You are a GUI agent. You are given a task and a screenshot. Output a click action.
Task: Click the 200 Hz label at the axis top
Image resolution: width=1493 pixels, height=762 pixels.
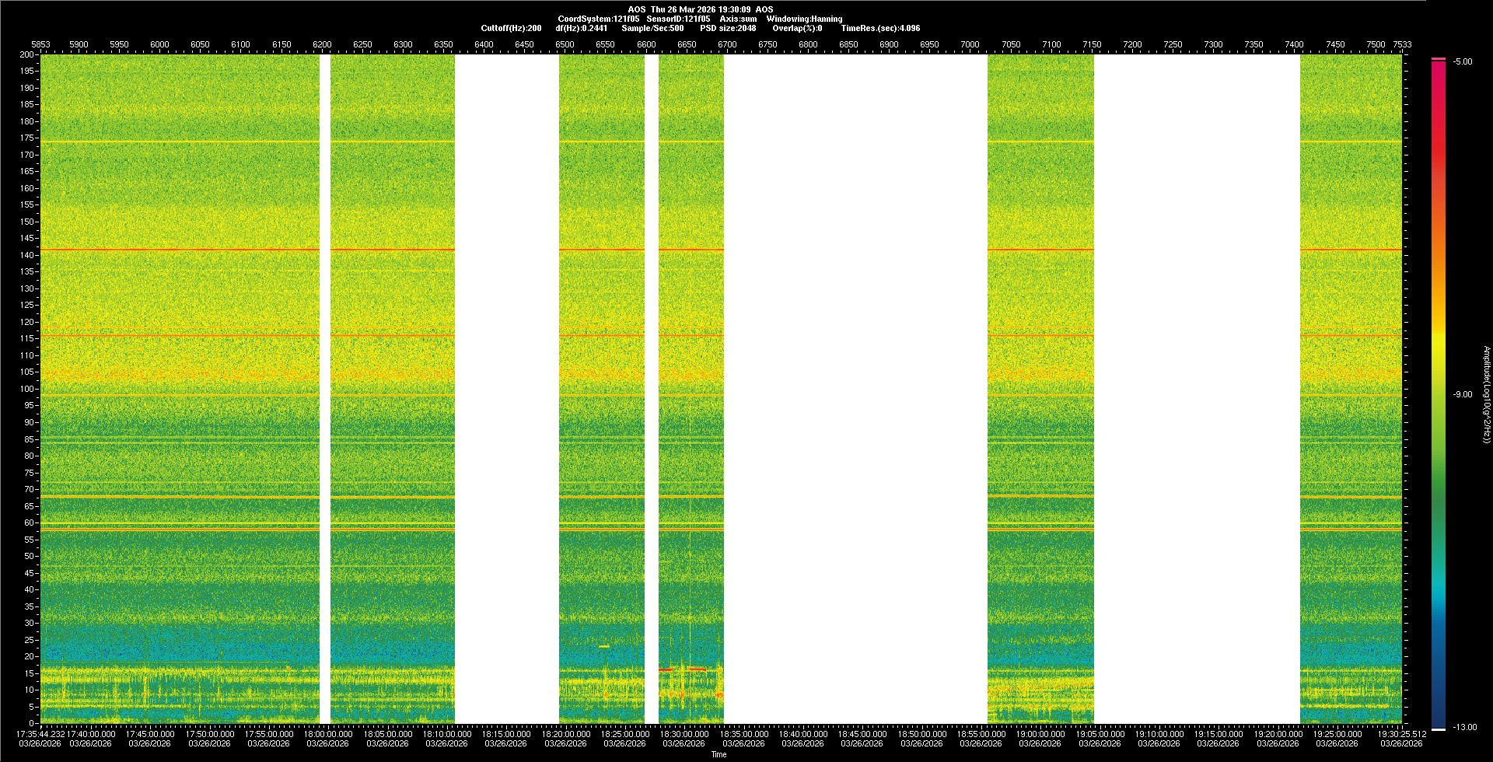click(27, 54)
